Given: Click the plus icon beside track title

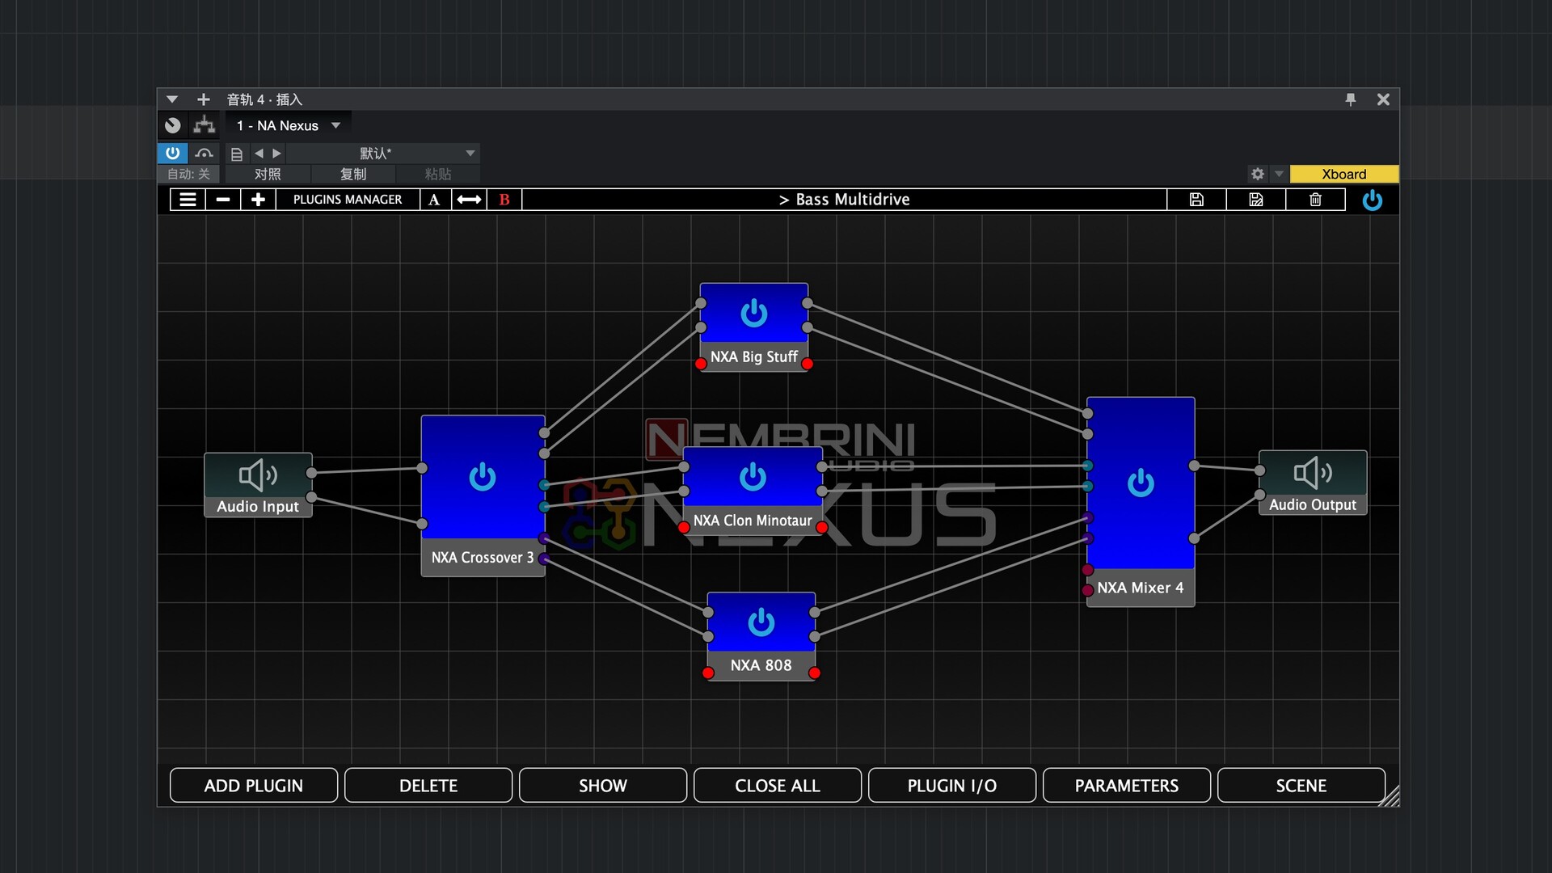Looking at the screenshot, I should [x=204, y=99].
